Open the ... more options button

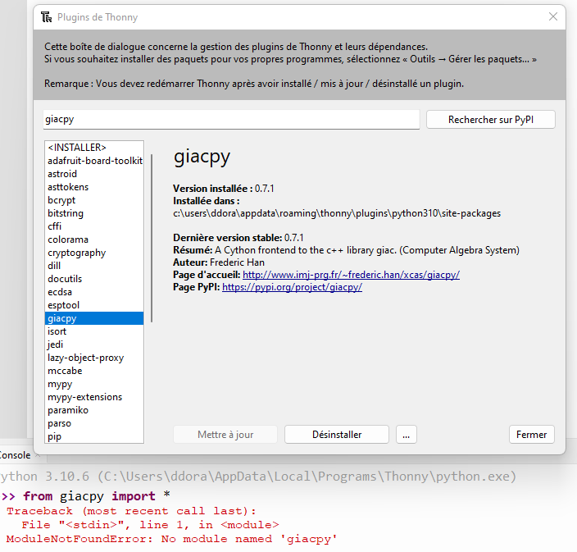(407, 435)
